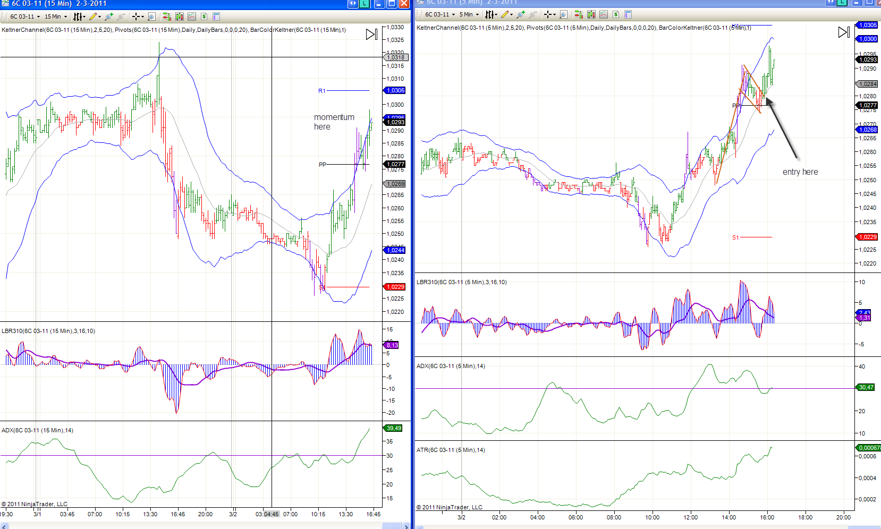Open the chart style dropdown in 5 Min chart

pyautogui.click(x=491, y=14)
